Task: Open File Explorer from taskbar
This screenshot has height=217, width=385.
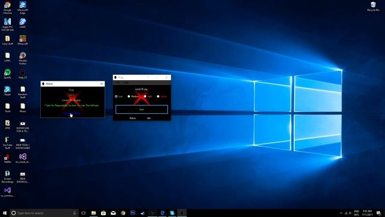Action: pos(94,213)
